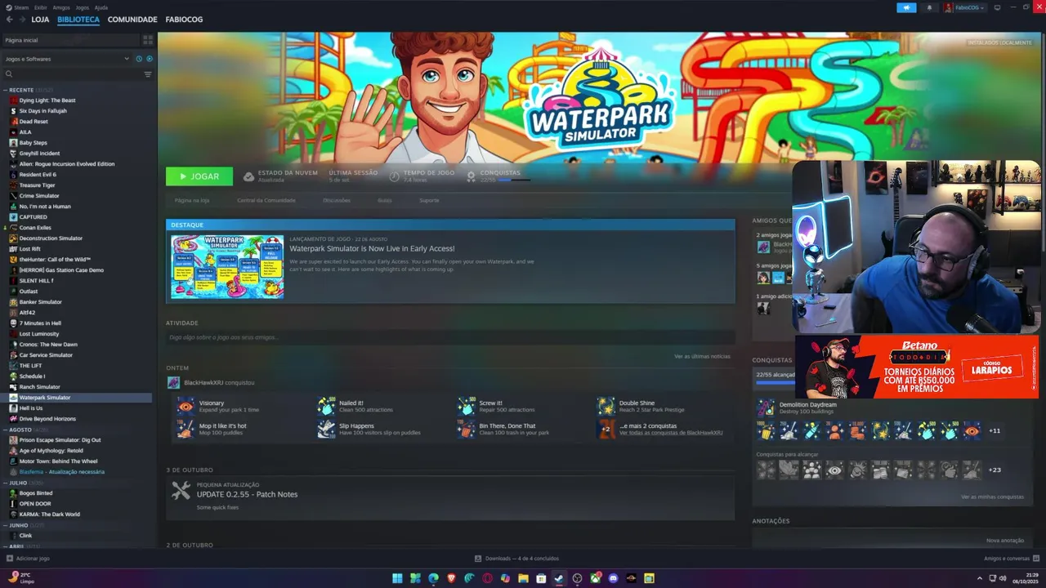Click the Slip Happens achievement icon
The image size is (1046, 588).
pos(327,429)
